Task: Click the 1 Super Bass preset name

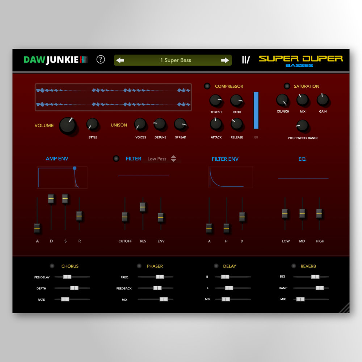Action: (176, 60)
